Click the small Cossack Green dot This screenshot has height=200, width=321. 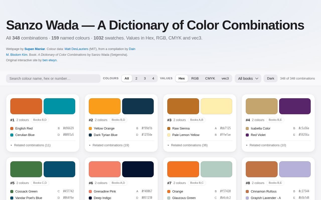12,191
